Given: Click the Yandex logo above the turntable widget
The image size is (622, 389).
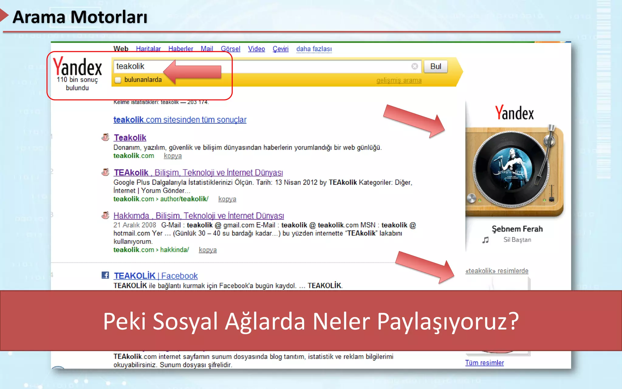Looking at the screenshot, I should [514, 113].
